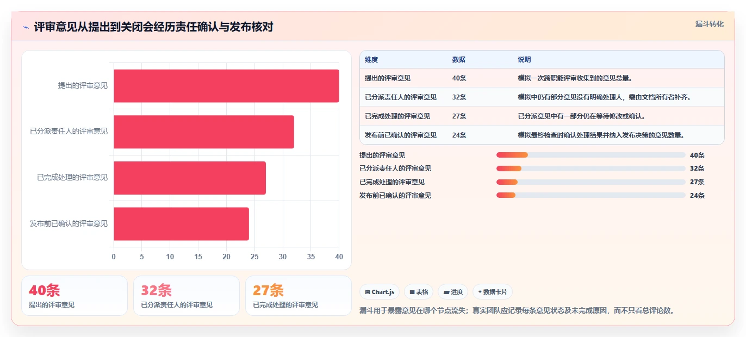Screen dimensions: 746x337
Task: Click description about 需由文档所有者补齐
Action: (x=605, y=97)
